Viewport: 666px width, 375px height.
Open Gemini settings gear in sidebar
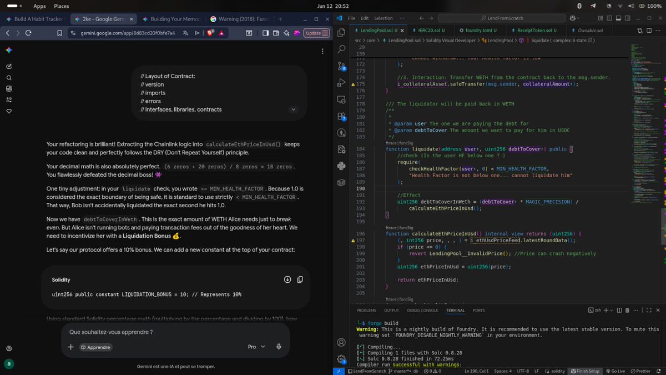tap(9, 348)
